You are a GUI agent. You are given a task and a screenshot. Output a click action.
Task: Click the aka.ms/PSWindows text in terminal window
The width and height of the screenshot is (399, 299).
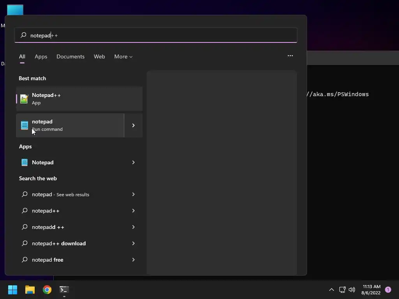338,94
